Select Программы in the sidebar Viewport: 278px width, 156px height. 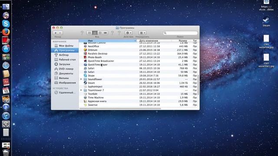pyautogui.click(x=65, y=50)
